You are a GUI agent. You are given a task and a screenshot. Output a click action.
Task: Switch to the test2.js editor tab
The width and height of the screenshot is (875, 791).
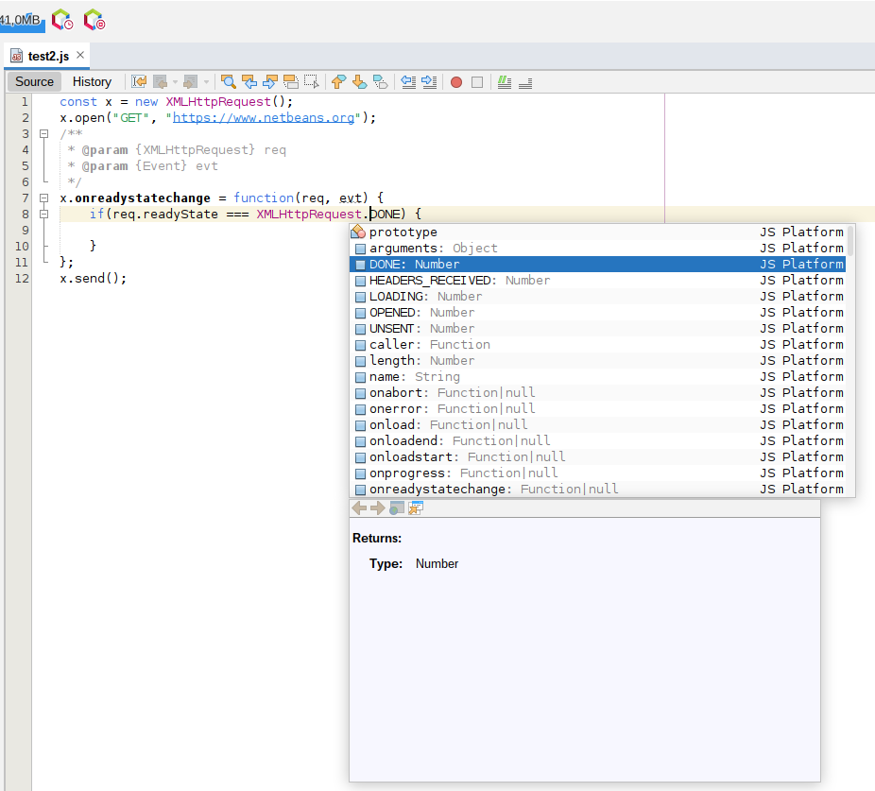tap(48, 56)
